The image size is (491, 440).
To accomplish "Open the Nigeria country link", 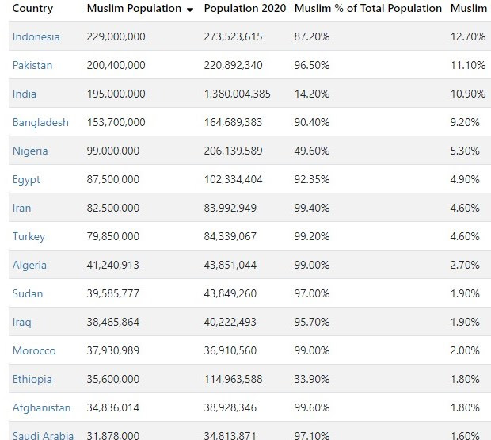I will click(30, 151).
